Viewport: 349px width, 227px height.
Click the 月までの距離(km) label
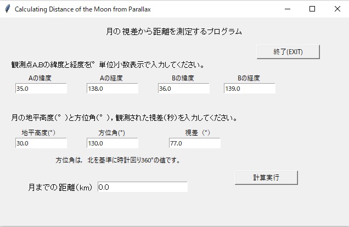pyautogui.click(x=60, y=187)
